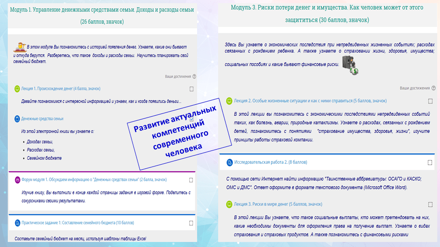Click the green icon beside Лекция 3
This screenshot has width=440, height=247.
[229, 204]
